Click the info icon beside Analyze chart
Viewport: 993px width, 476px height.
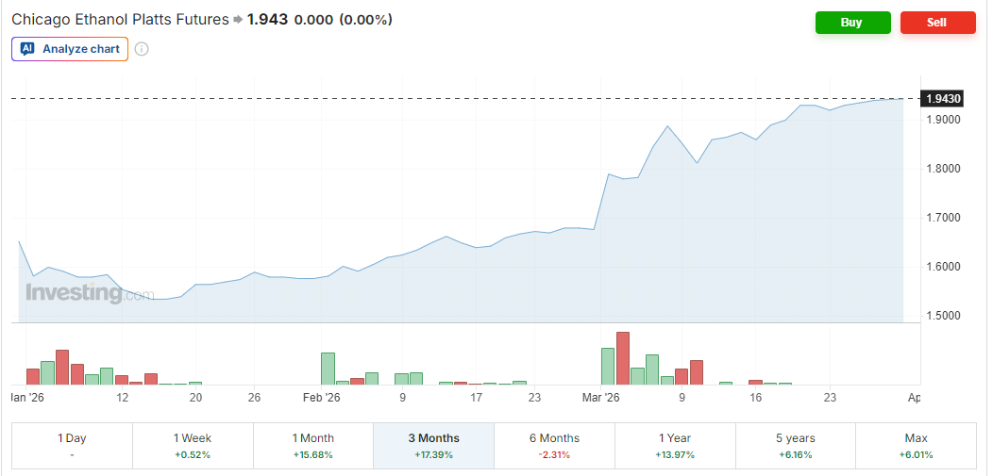[142, 49]
